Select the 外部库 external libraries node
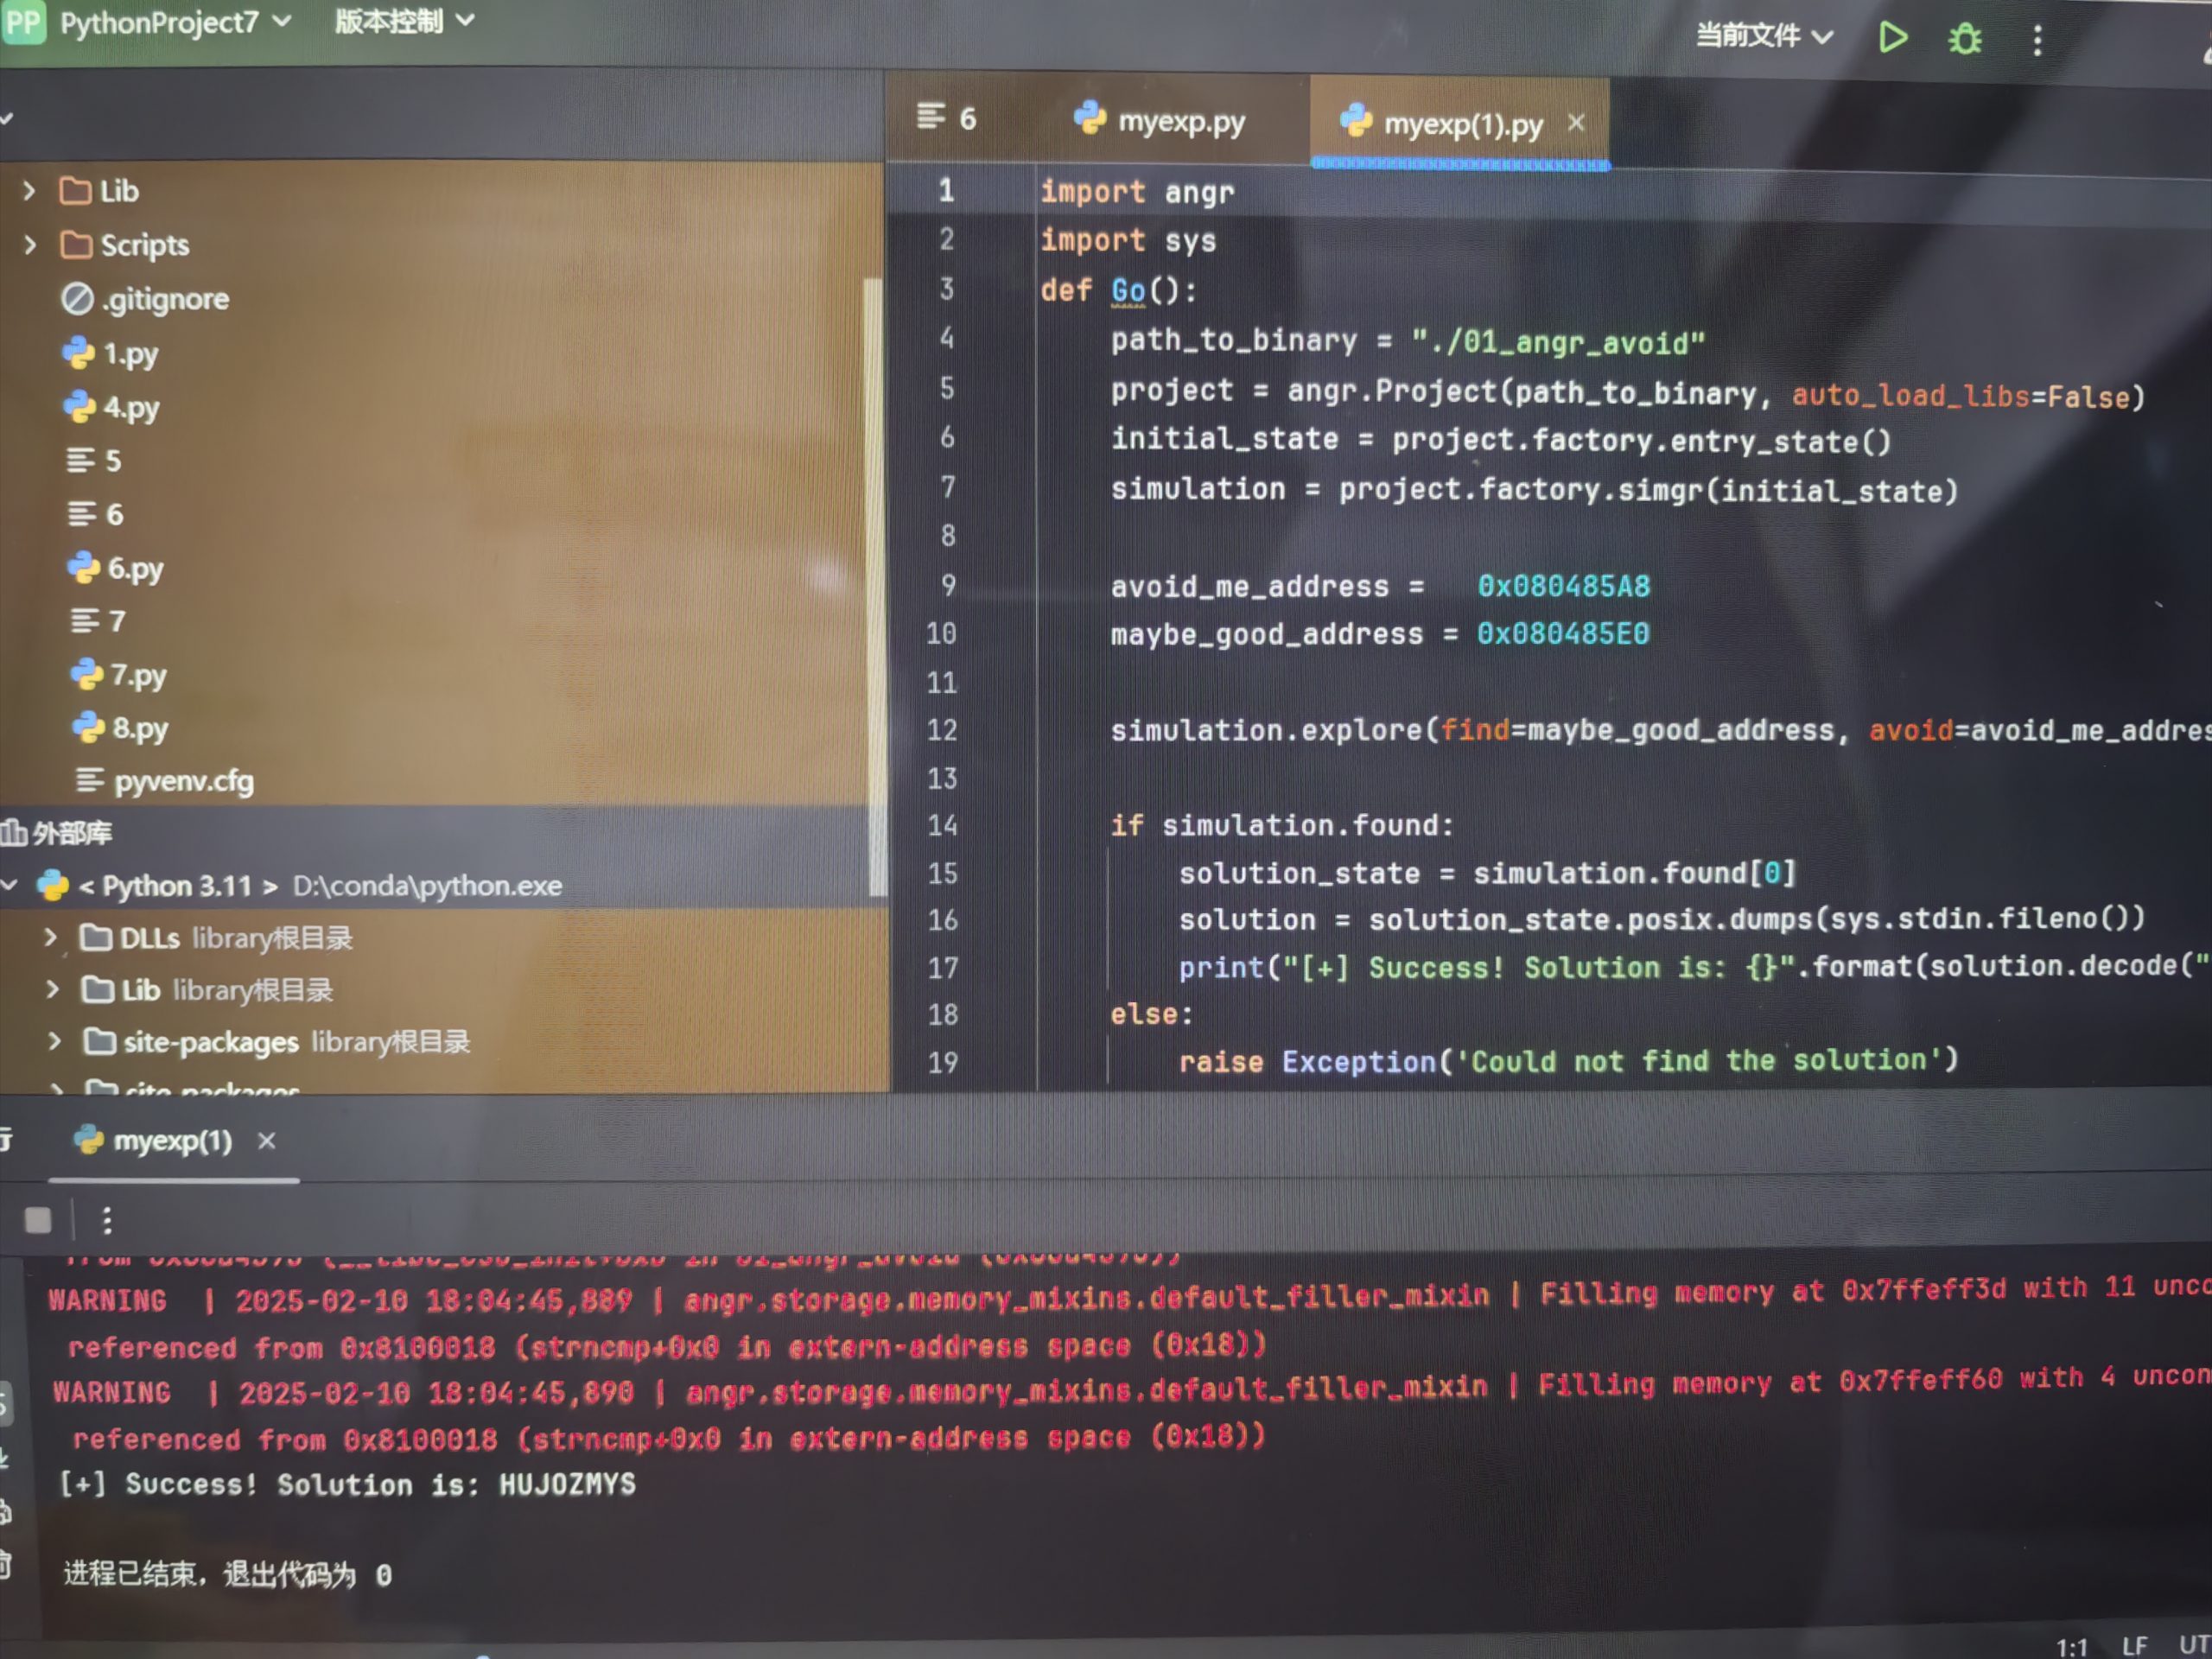Viewport: 2212px width, 1659px height. (x=57, y=832)
